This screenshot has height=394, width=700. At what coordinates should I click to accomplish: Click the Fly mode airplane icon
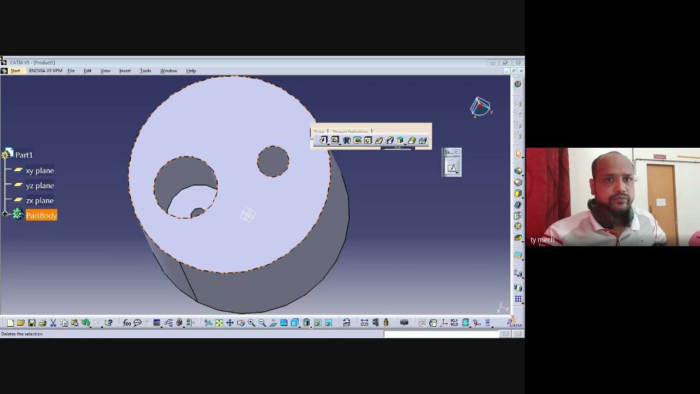[208, 323]
